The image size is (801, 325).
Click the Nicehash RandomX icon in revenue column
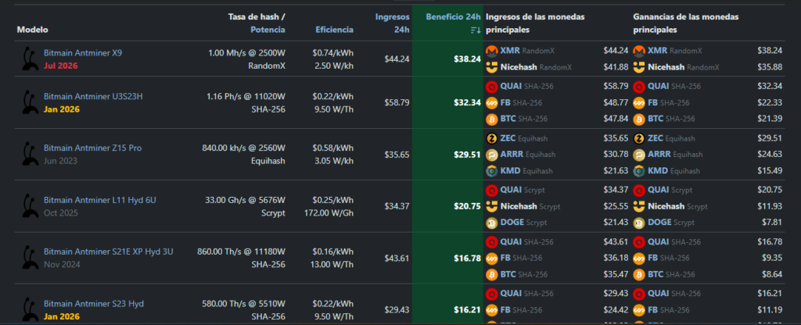pyautogui.click(x=492, y=67)
